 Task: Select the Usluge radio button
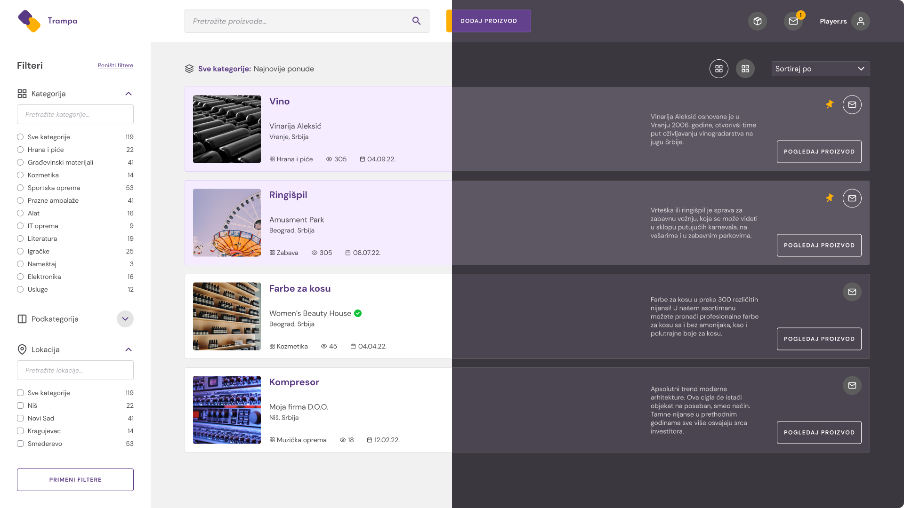click(20, 289)
